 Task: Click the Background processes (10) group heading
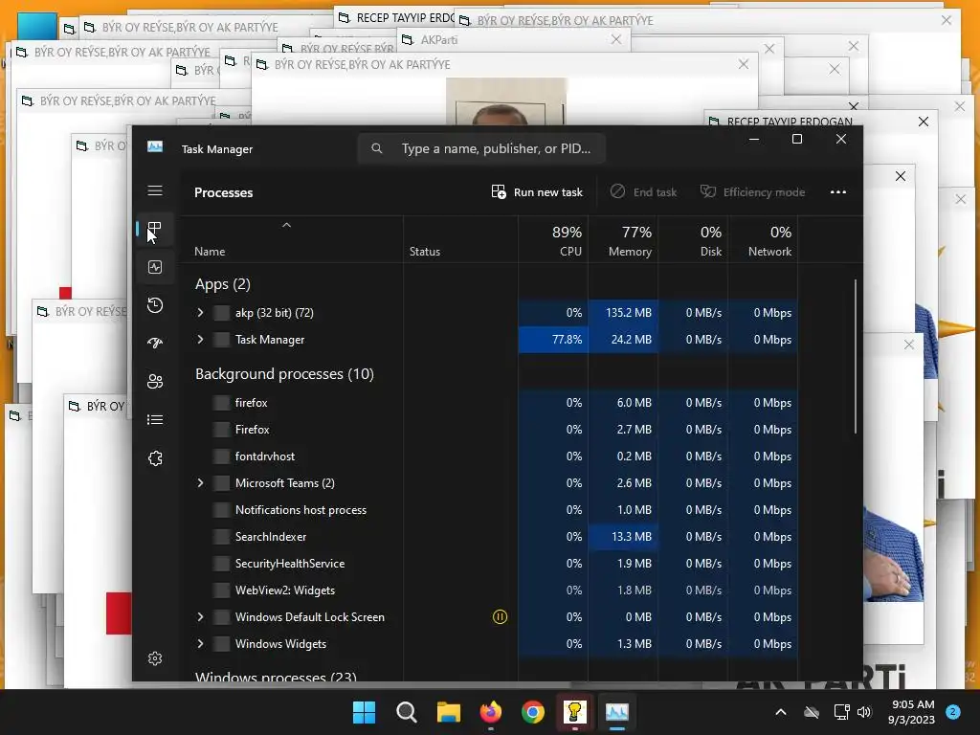pyautogui.click(x=284, y=374)
